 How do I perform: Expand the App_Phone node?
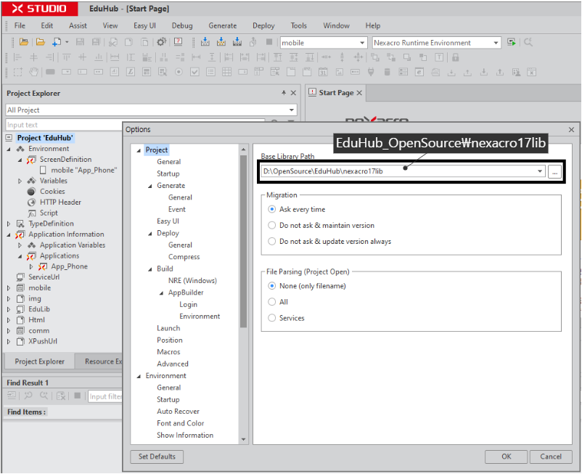tap(31, 266)
